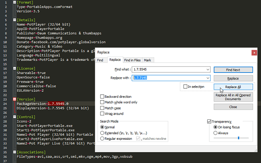Click the [Version] section header text

click(26, 99)
